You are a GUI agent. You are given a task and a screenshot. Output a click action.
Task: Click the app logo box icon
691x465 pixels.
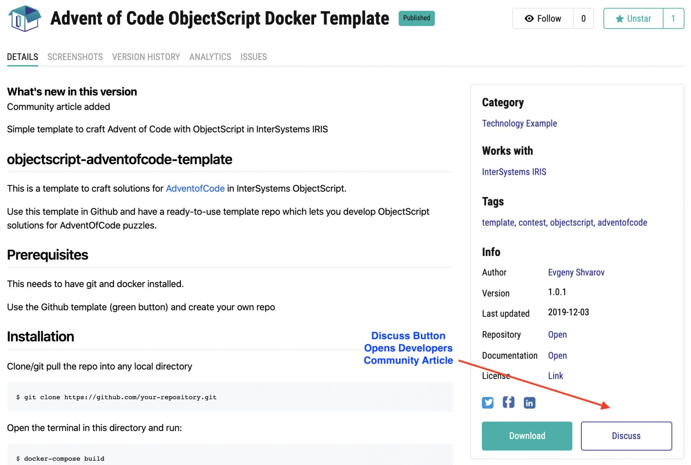click(25, 19)
